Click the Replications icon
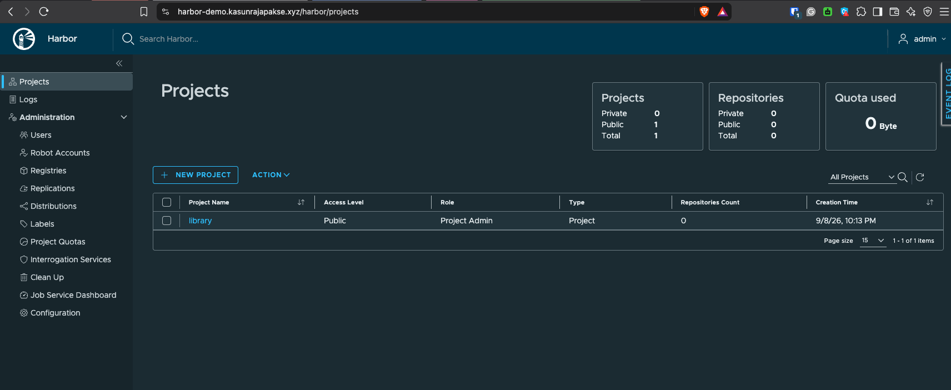 click(x=24, y=188)
